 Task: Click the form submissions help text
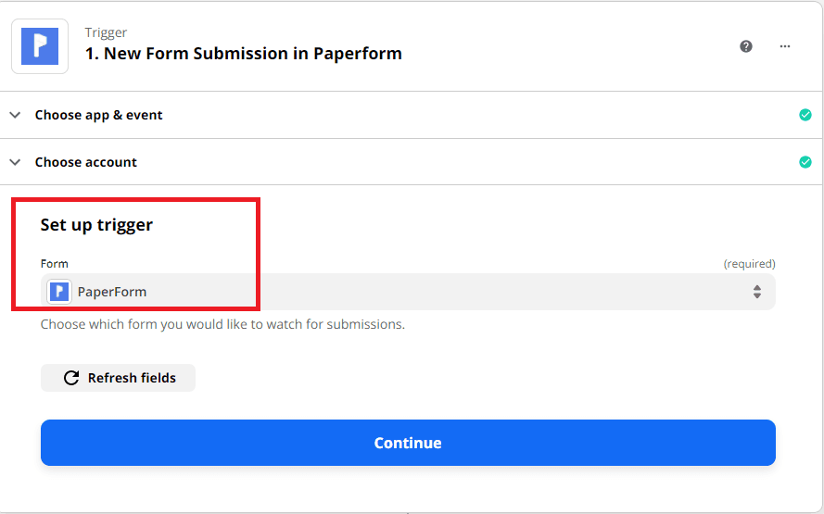[222, 325]
